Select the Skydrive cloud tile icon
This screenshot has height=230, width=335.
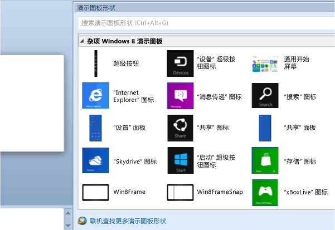click(95, 160)
